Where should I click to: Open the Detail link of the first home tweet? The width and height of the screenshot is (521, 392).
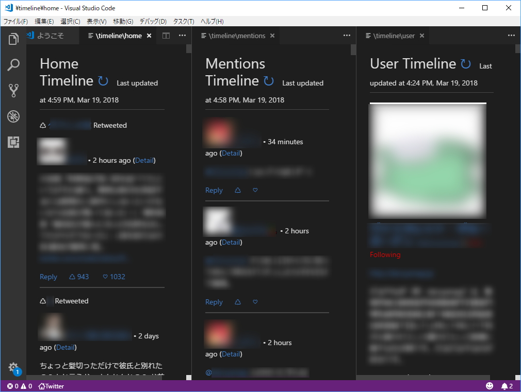(x=144, y=160)
